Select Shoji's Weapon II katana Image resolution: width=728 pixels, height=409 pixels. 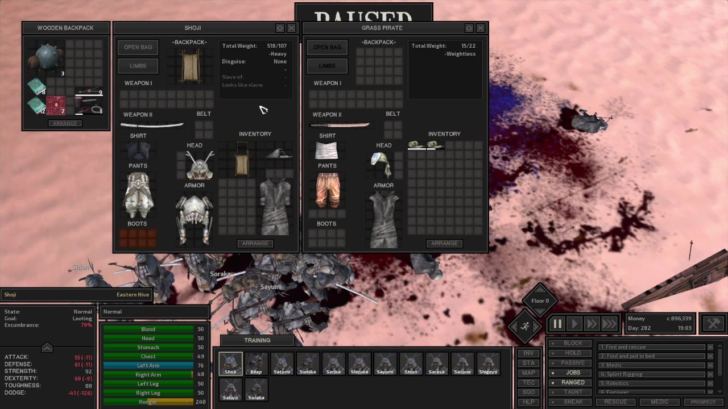pos(152,124)
